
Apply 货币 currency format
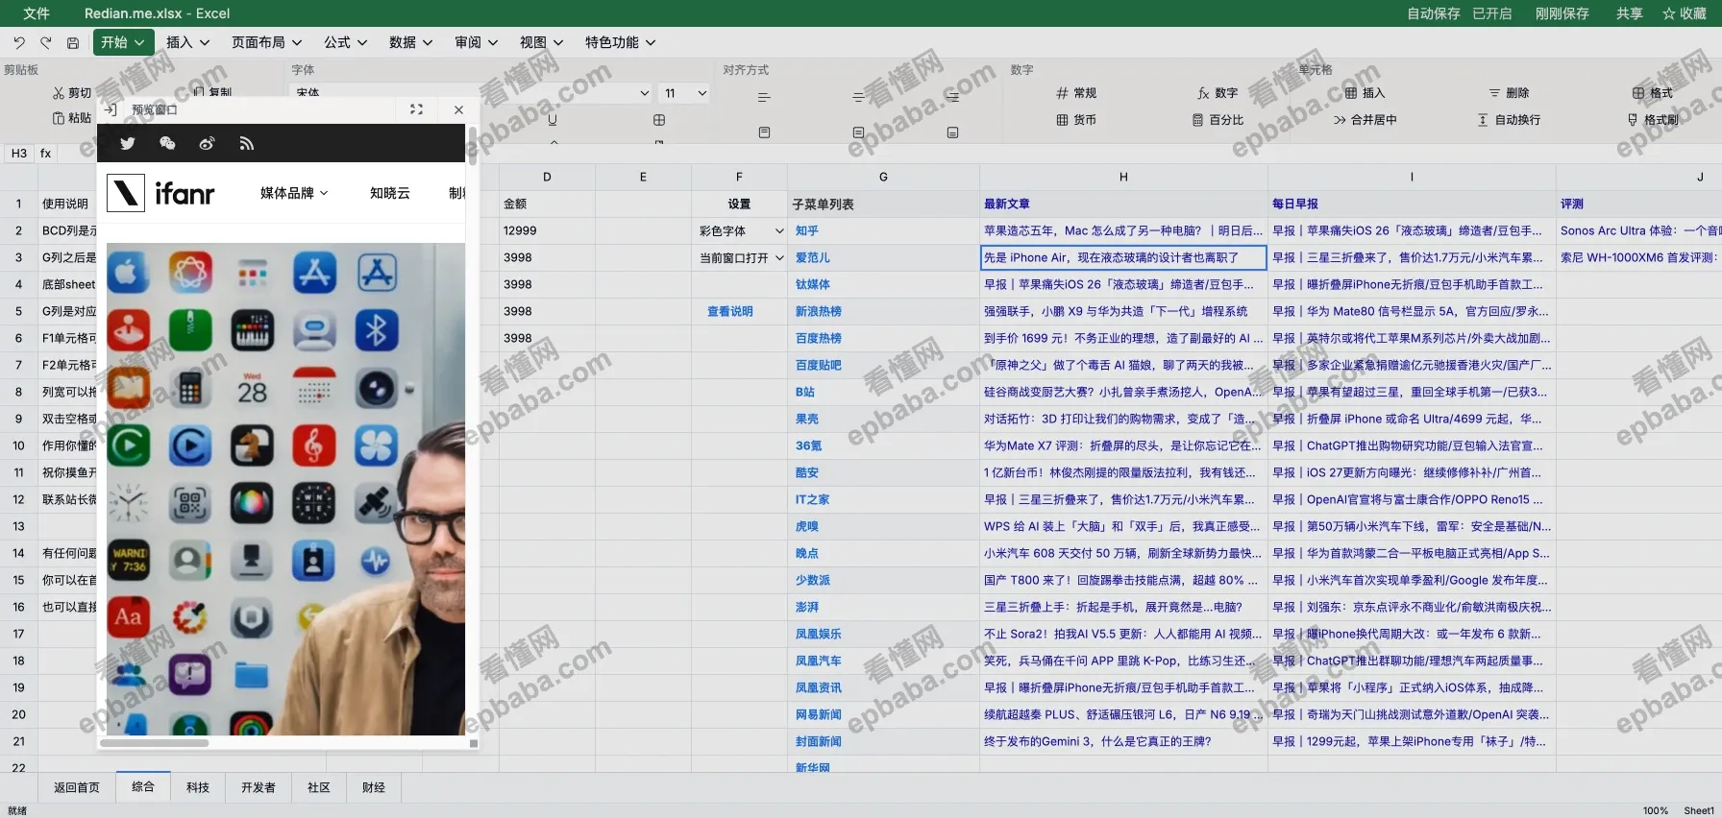click(1076, 120)
